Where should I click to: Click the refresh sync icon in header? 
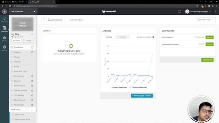click(180, 11)
